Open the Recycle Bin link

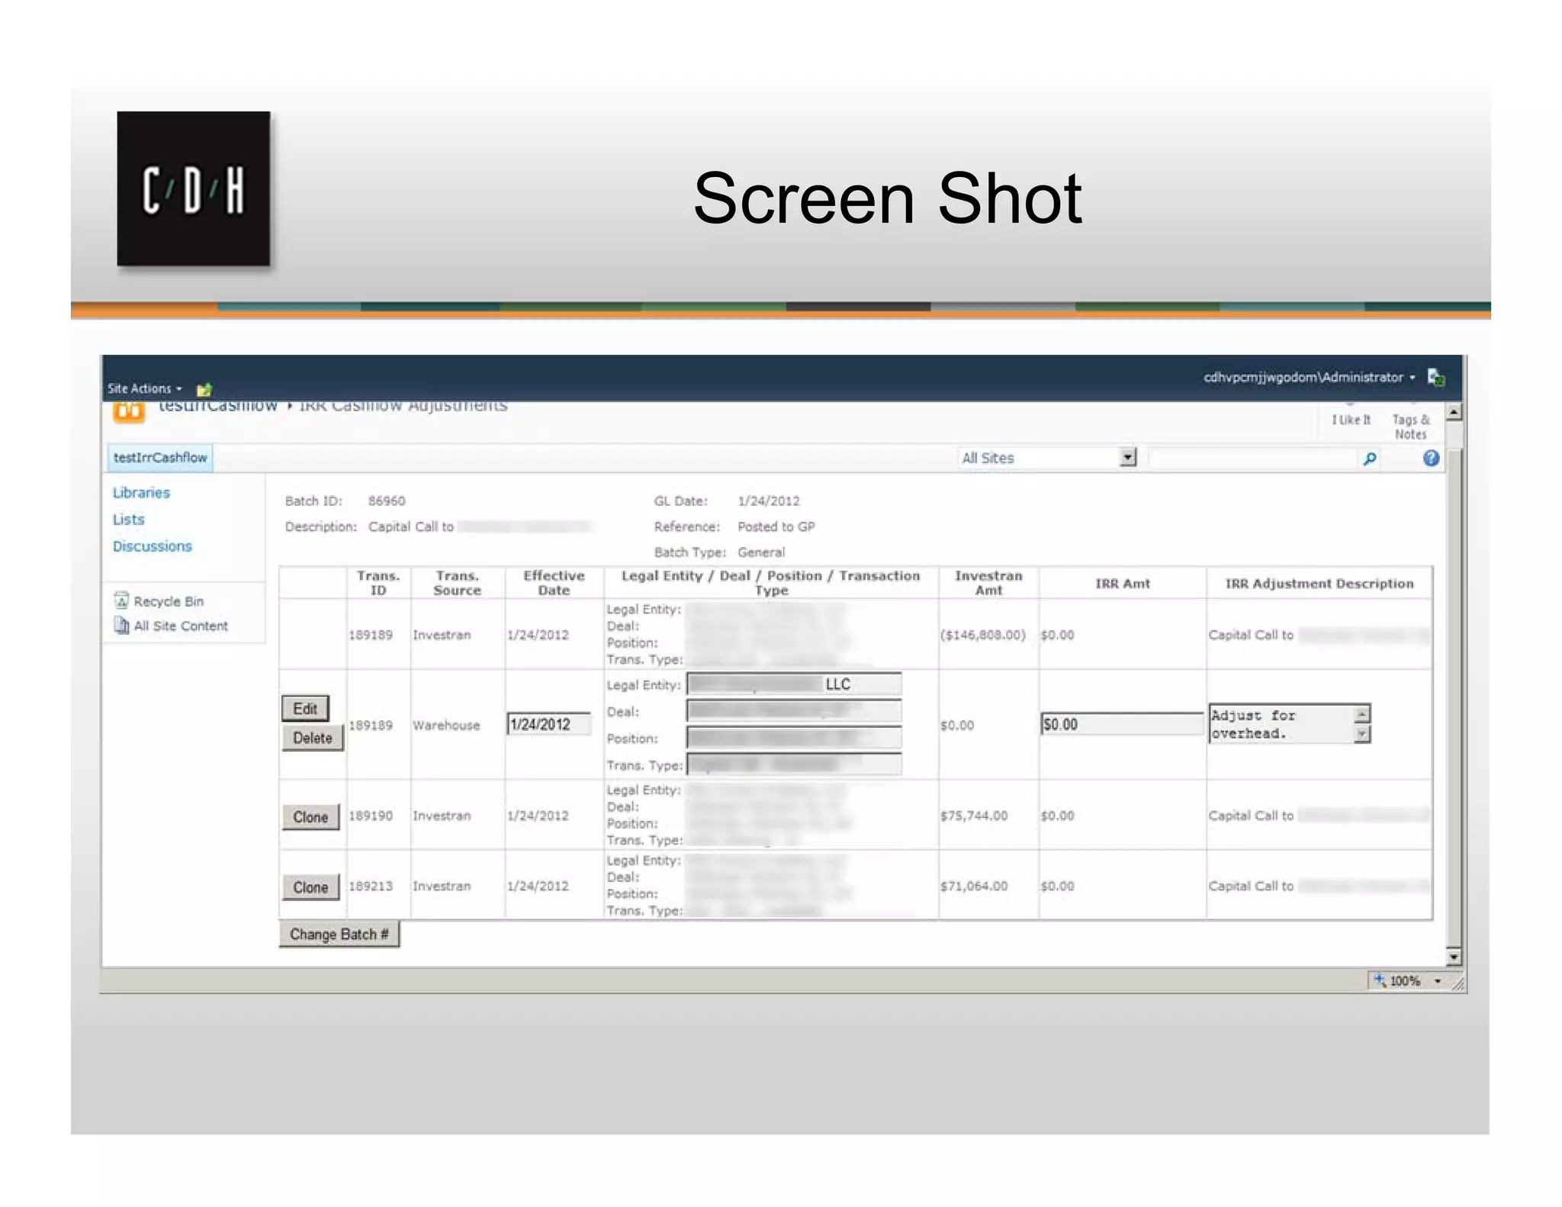169,601
